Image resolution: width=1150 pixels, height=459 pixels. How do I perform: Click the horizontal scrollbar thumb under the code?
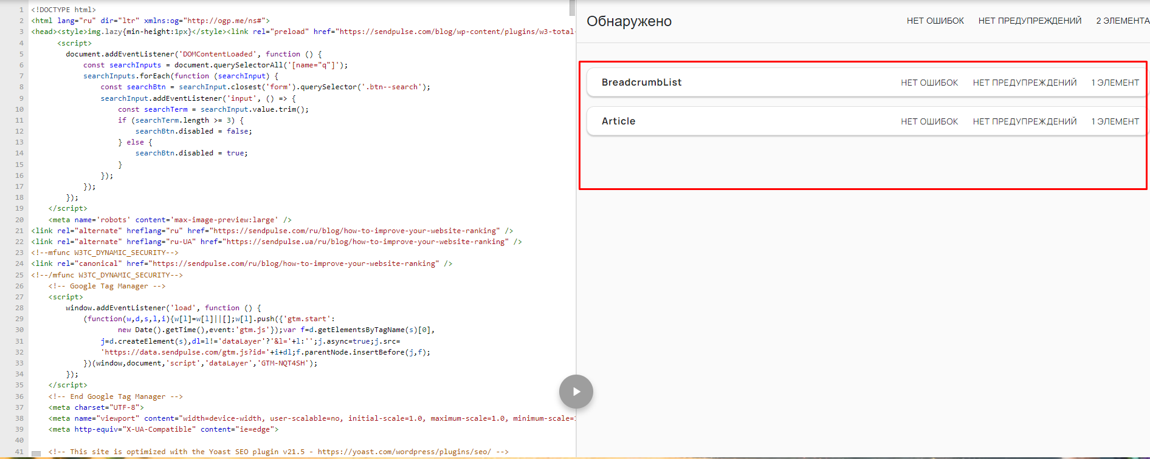(36, 454)
